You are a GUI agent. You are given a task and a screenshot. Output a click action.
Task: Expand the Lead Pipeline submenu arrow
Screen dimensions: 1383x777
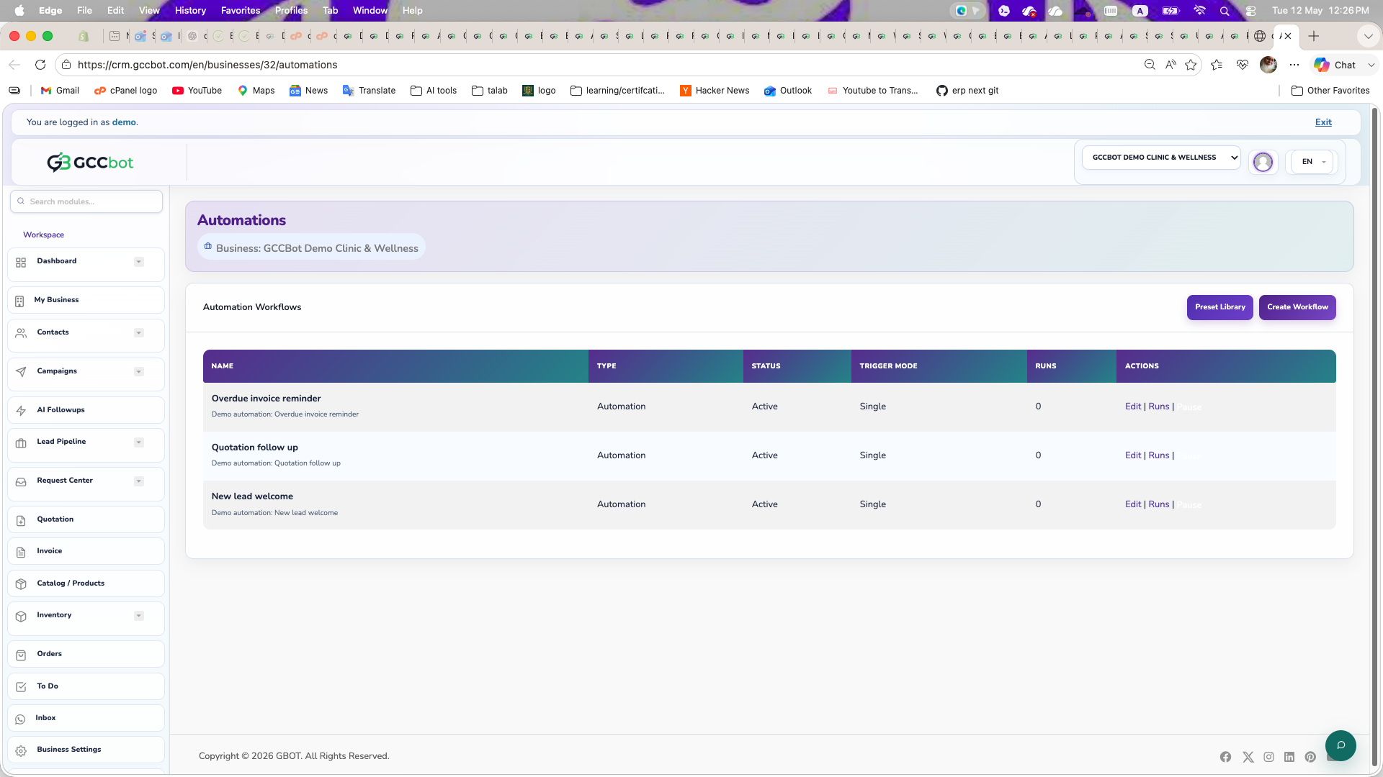point(139,442)
